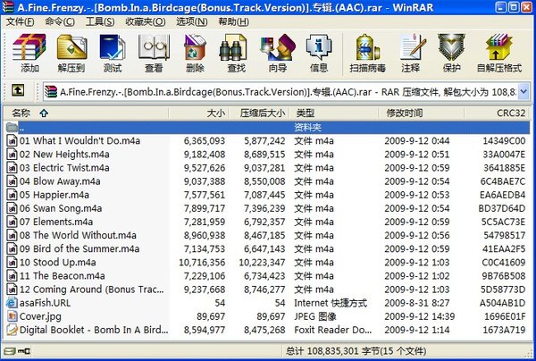Sort by 名称 column header
Screen dimensions: 536x361
(x=86, y=113)
